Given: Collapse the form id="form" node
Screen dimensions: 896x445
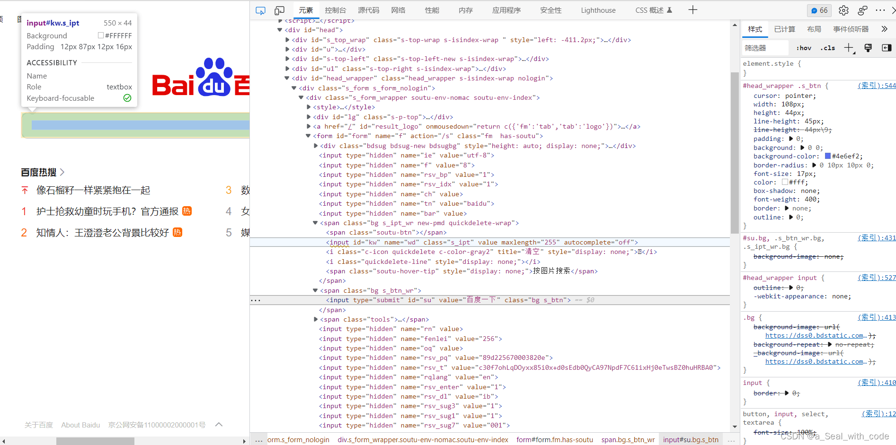Looking at the screenshot, I should 308,136.
